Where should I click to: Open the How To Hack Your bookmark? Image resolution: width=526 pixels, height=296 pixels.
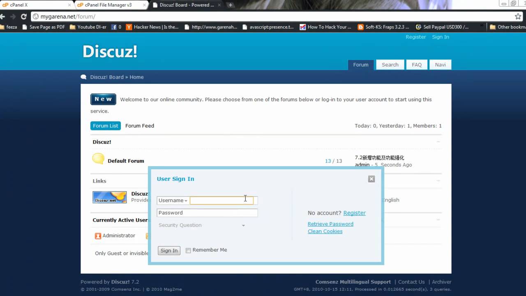point(325,27)
